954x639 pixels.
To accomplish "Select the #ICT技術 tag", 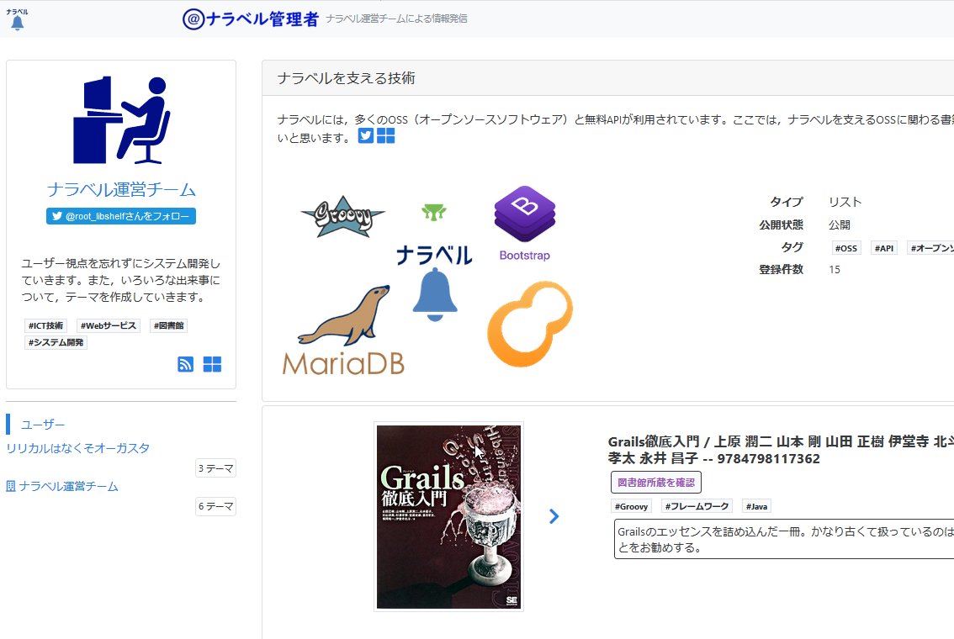I will (45, 325).
